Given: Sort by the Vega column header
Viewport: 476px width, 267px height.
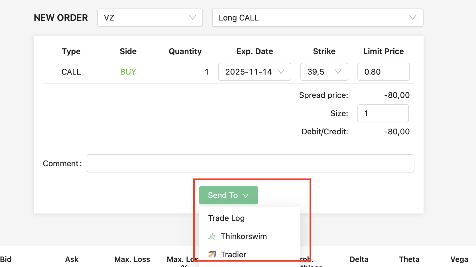Looking at the screenshot, I should [x=459, y=259].
